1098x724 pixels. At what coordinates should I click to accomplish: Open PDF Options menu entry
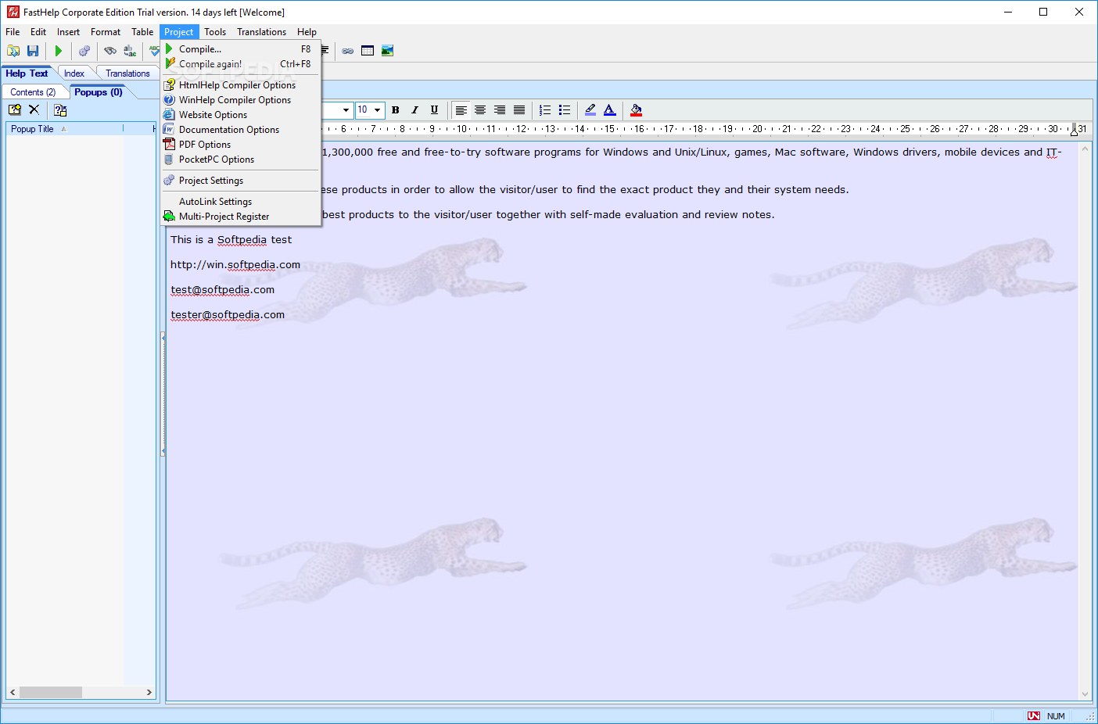pyautogui.click(x=241, y=145)
